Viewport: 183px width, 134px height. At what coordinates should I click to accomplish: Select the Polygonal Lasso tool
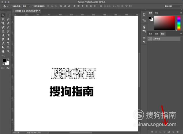(3, 19)
